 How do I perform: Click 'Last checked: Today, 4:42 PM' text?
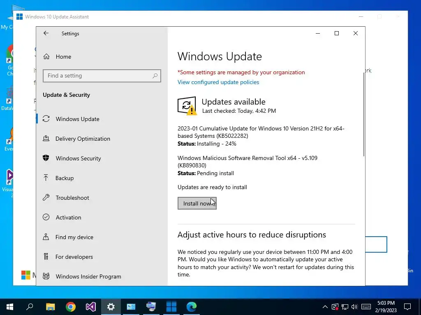[239, 111]
